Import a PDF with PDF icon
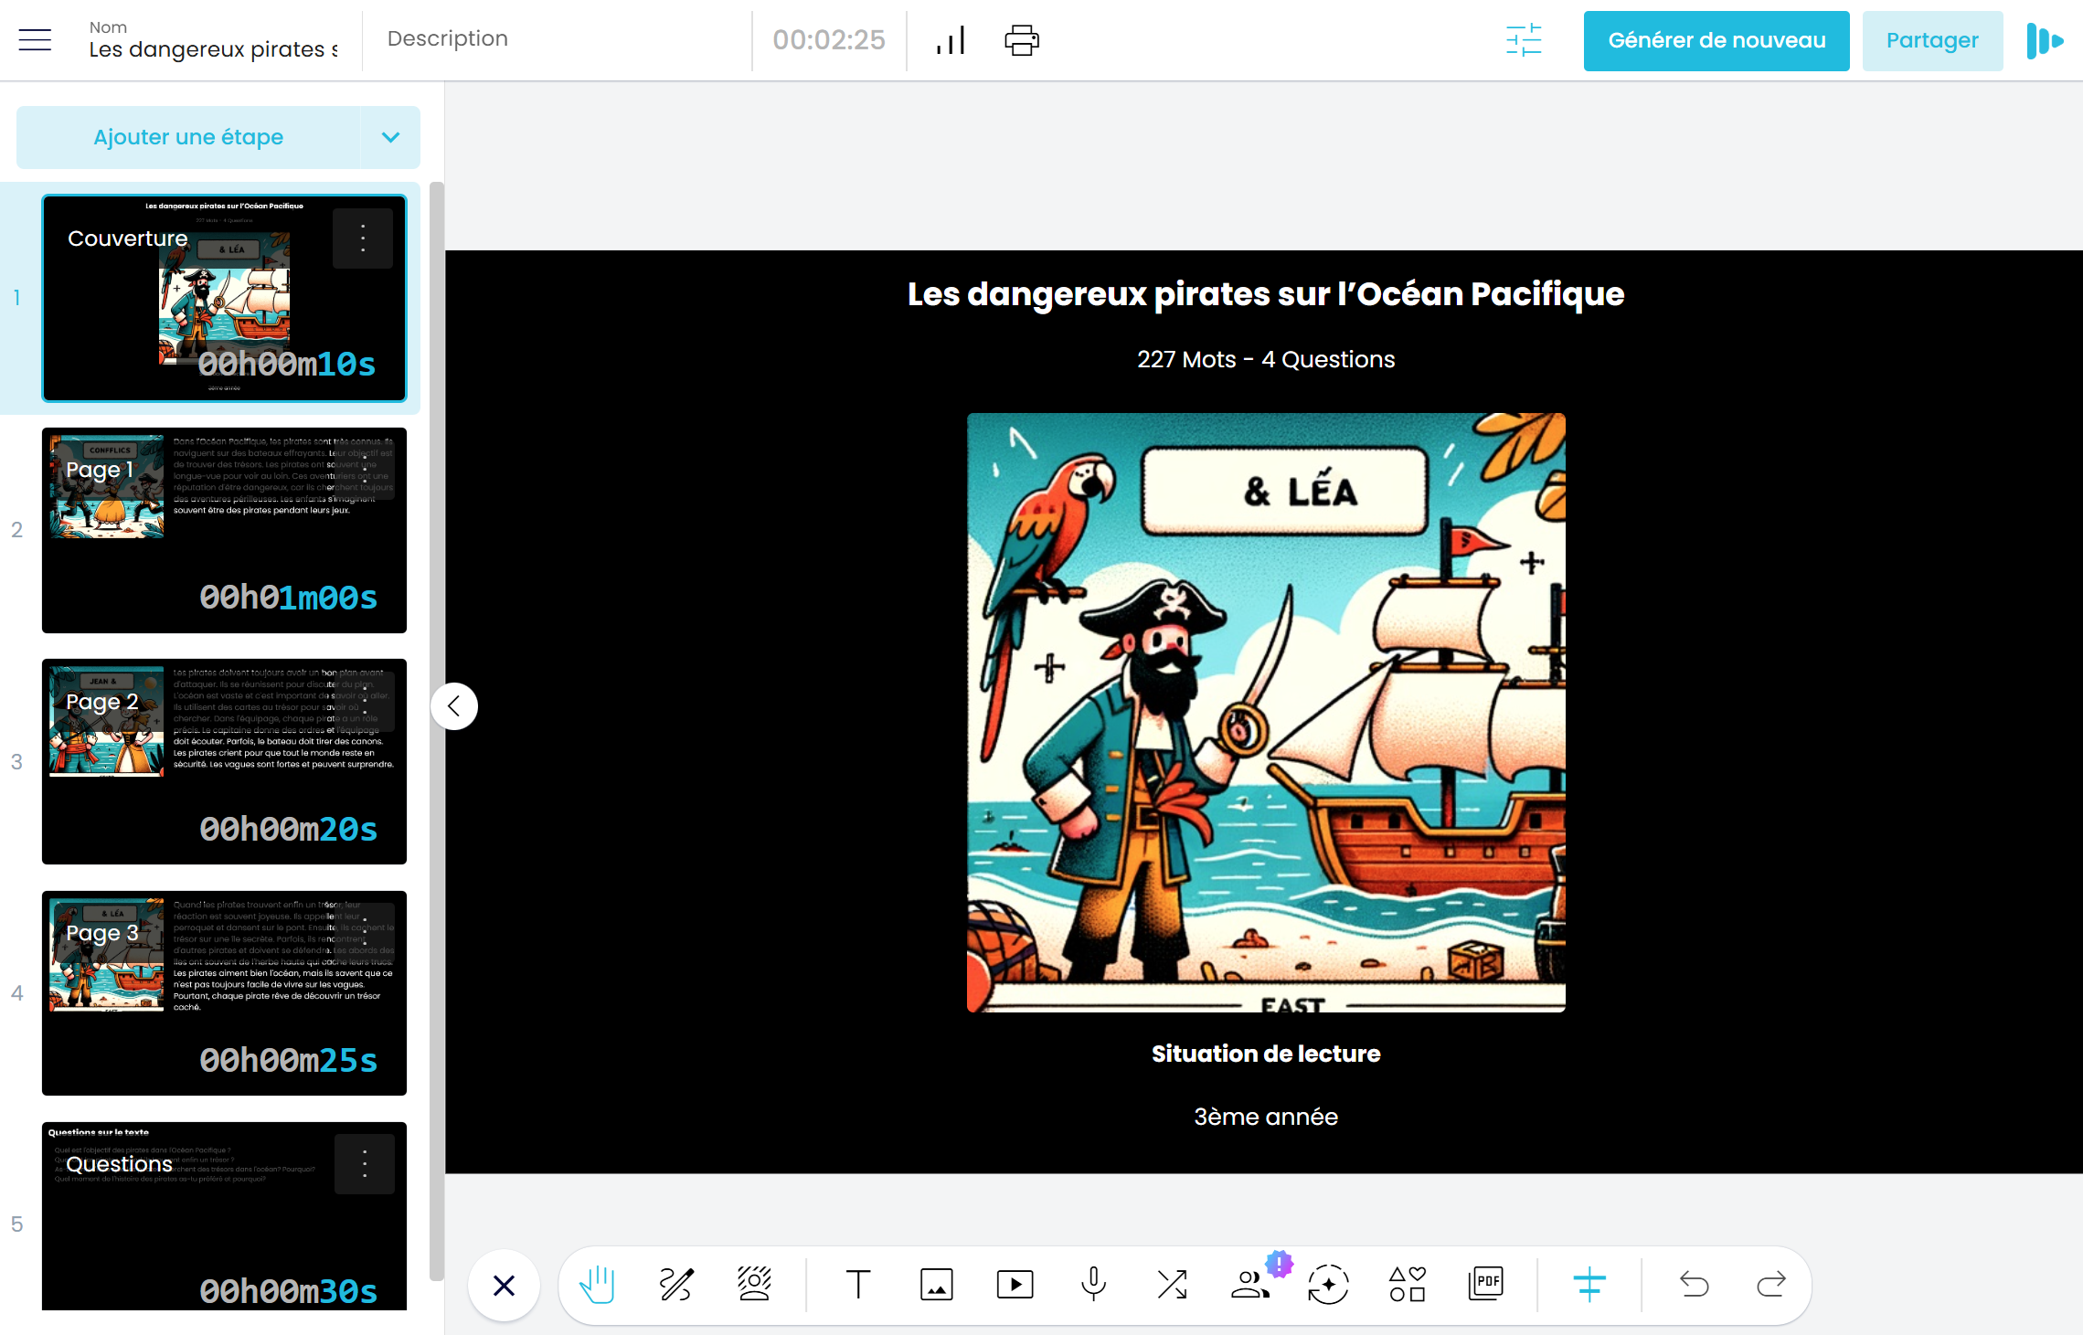 pos(1486,1285)
